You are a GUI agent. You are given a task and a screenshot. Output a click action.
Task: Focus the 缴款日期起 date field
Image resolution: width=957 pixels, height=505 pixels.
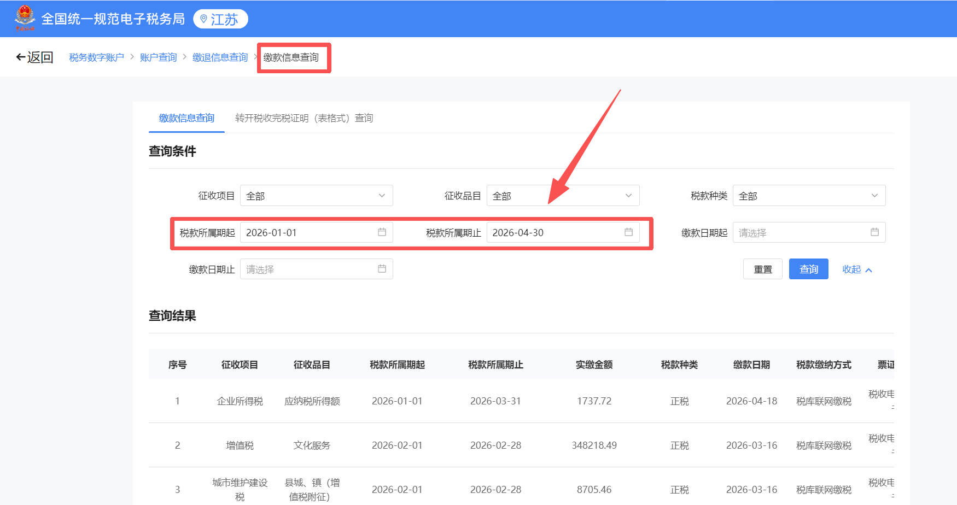tap(809, 232)
